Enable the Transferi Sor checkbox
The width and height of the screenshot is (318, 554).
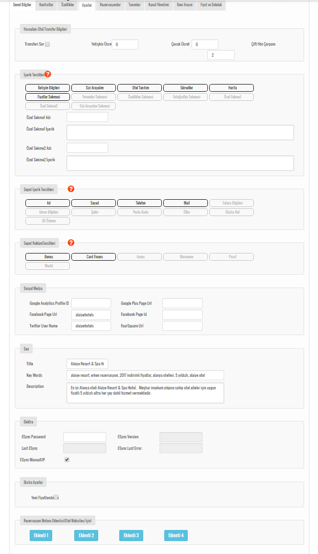pos(47,45)
